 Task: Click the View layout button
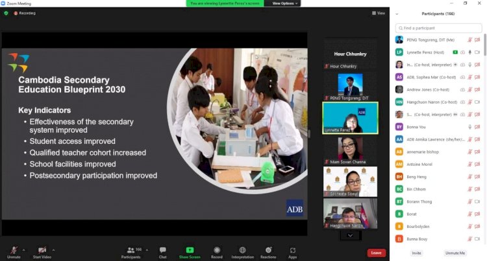tap(379, 13)
